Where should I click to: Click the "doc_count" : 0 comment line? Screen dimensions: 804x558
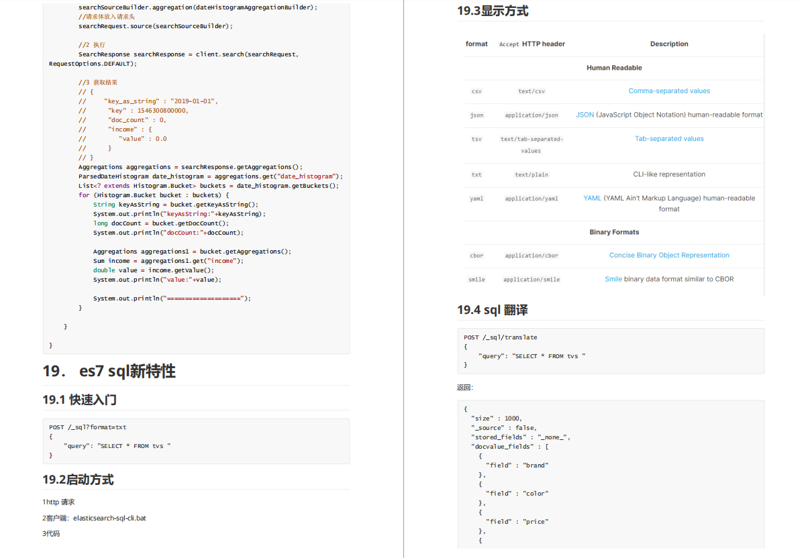tap(123, 120)
